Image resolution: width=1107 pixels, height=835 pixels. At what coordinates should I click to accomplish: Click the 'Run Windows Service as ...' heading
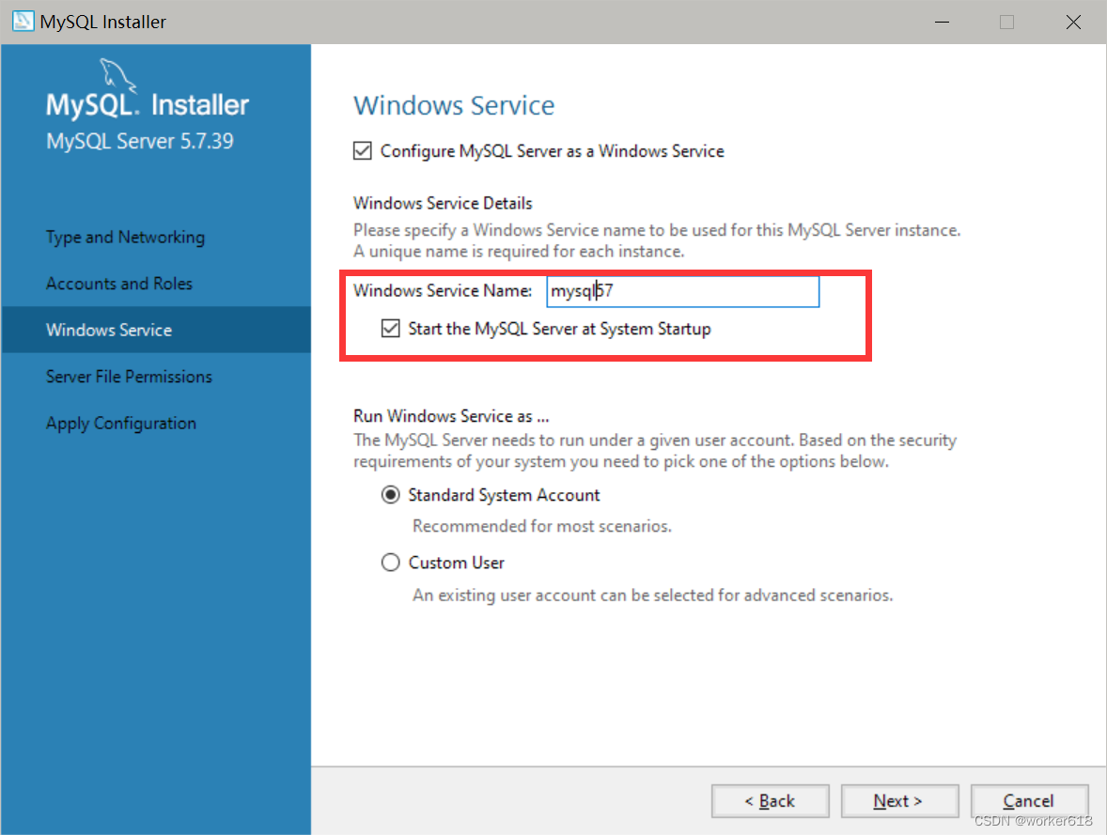tap(451, 416)
